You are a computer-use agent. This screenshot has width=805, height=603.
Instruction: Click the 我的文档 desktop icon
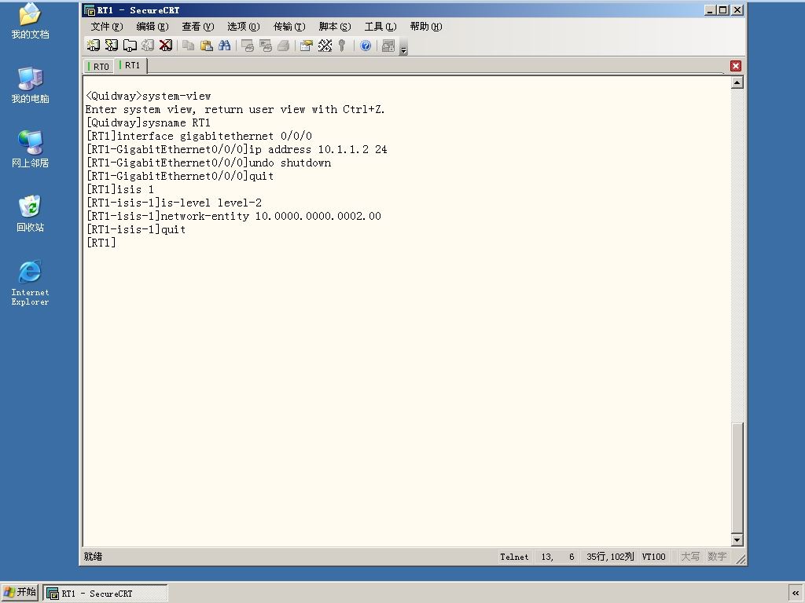(30, 20)
